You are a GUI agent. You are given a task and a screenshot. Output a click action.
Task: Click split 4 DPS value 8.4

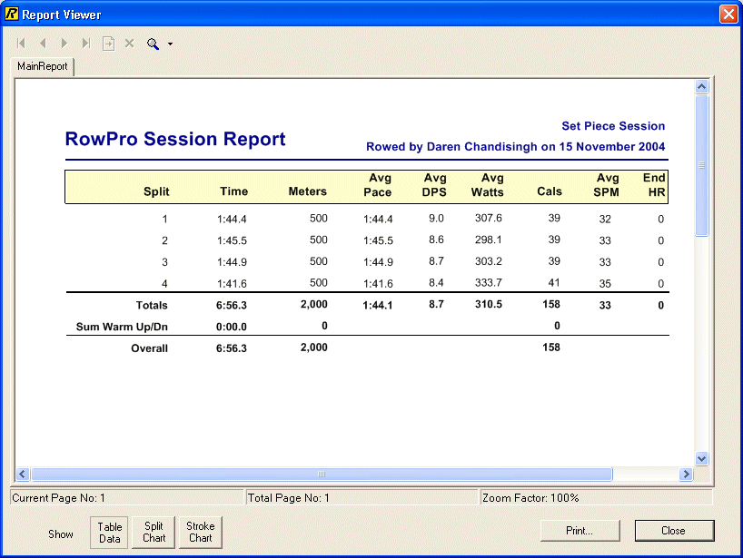(436, 283)
